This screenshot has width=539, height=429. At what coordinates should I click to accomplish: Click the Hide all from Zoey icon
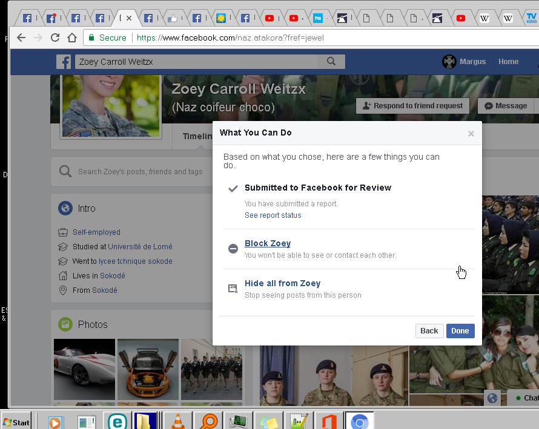coord(233,289)
